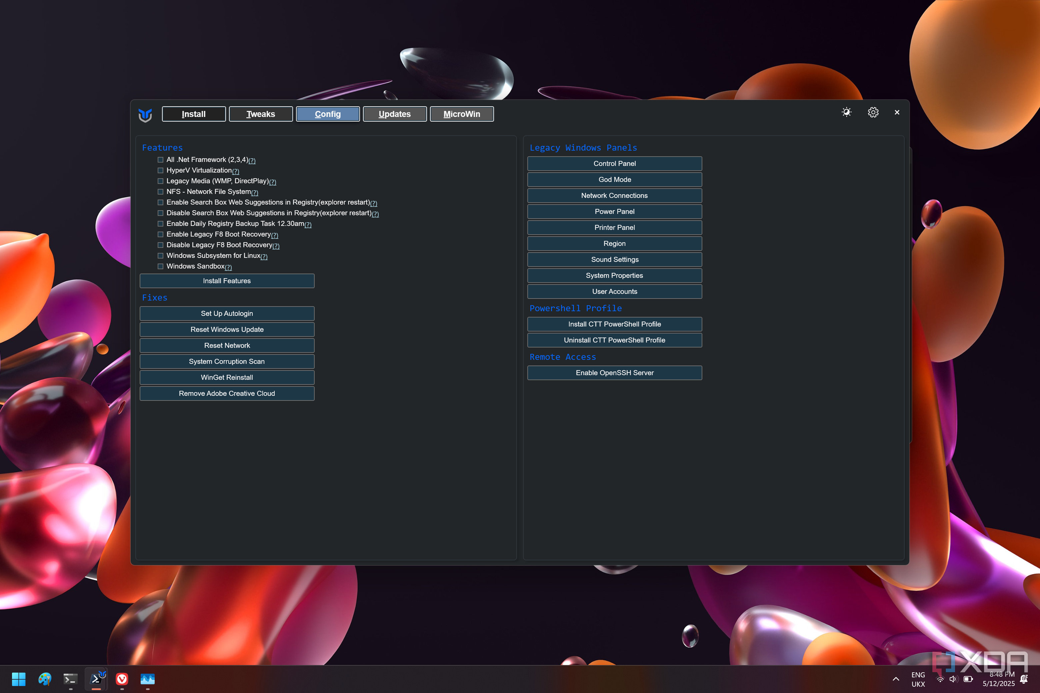
Task: Open the MicroWin tab
Action: pos(462,114)
